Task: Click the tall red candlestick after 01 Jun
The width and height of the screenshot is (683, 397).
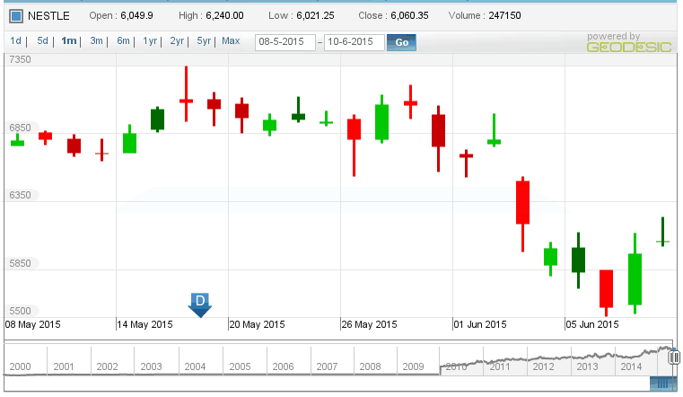Action: click(x=522, y=214)
